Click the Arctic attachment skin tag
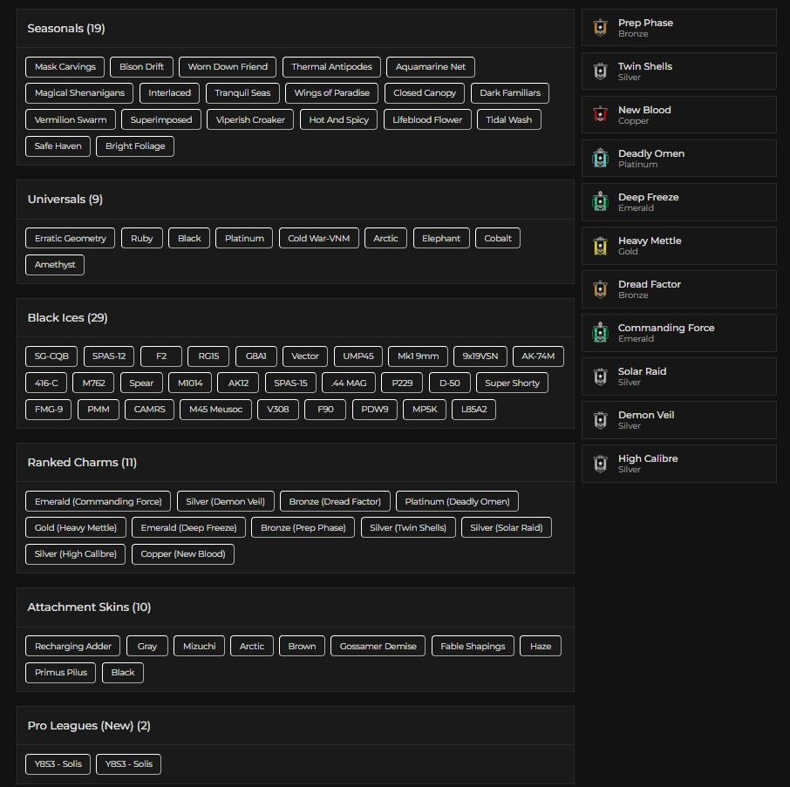The image size is (790, 787). click(252, 646)
